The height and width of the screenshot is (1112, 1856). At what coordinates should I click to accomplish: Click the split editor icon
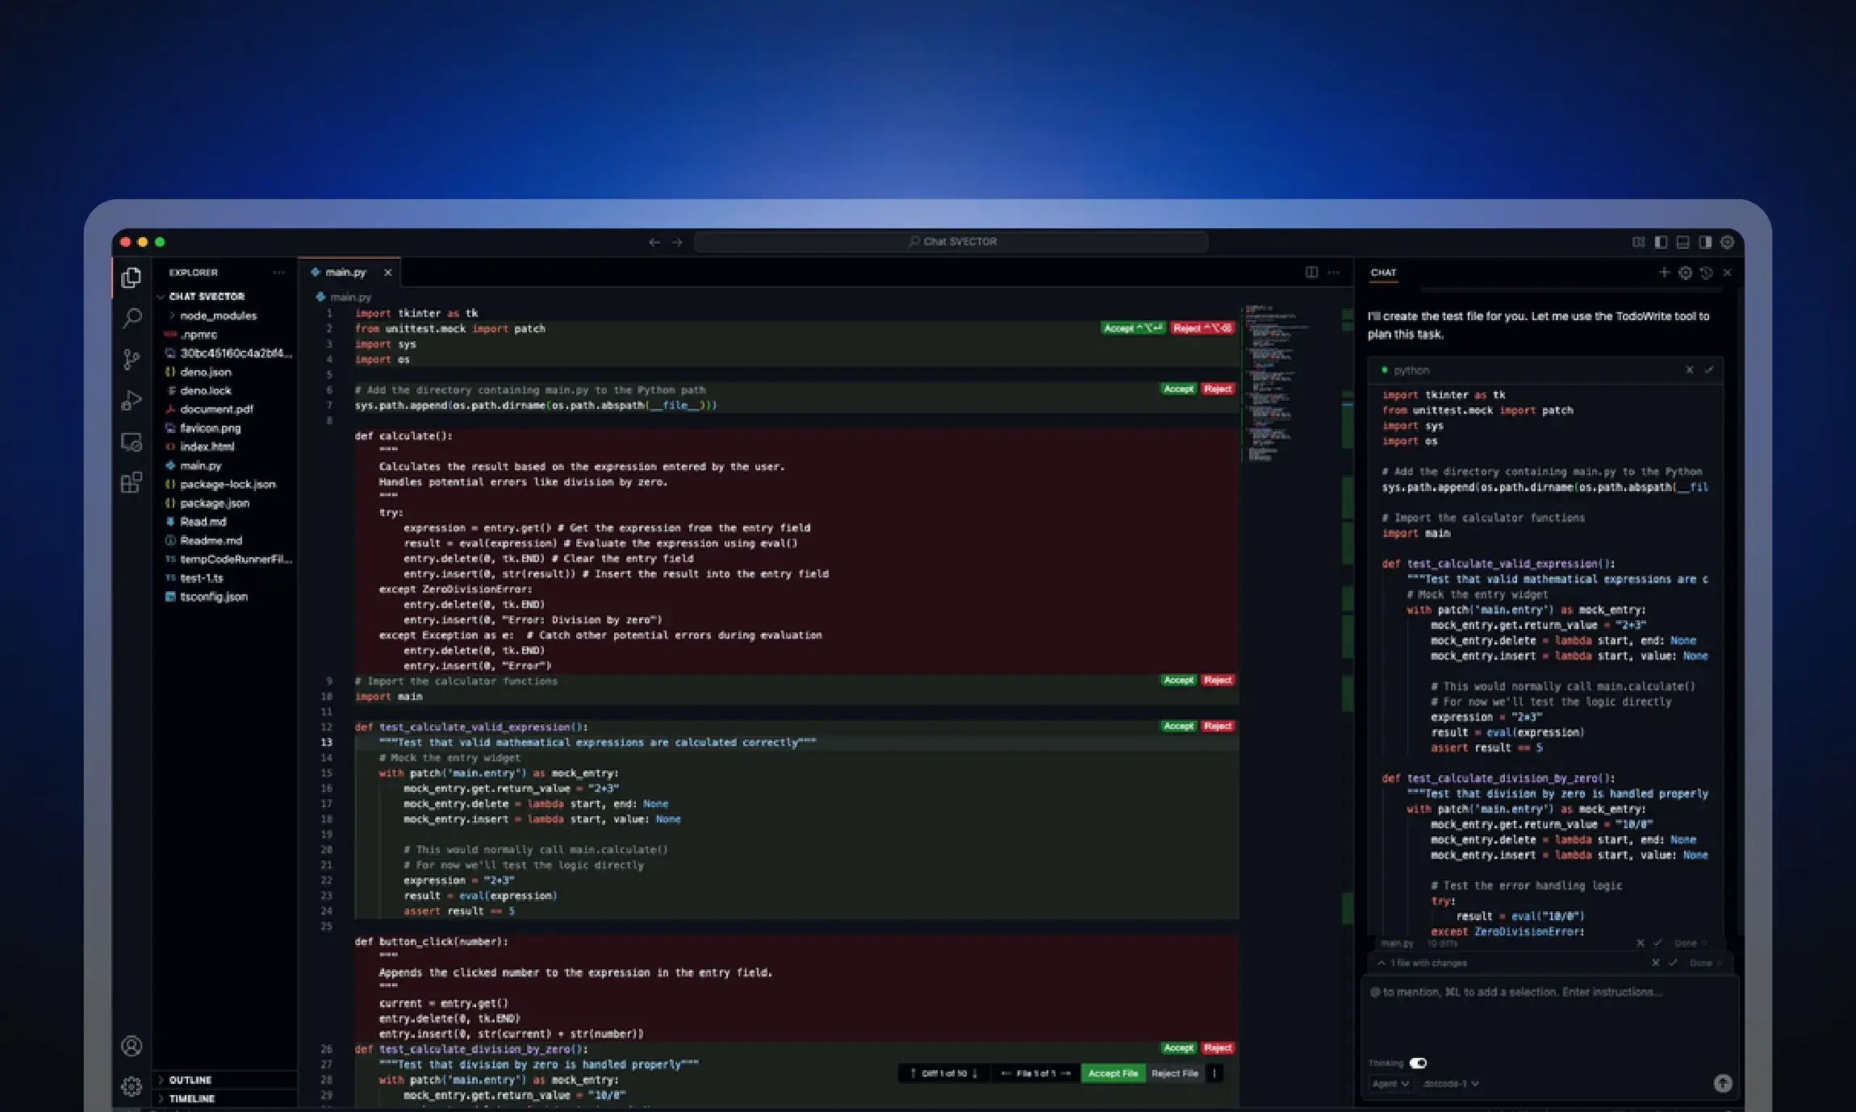pyautogui.click(x=1311, y=273)
